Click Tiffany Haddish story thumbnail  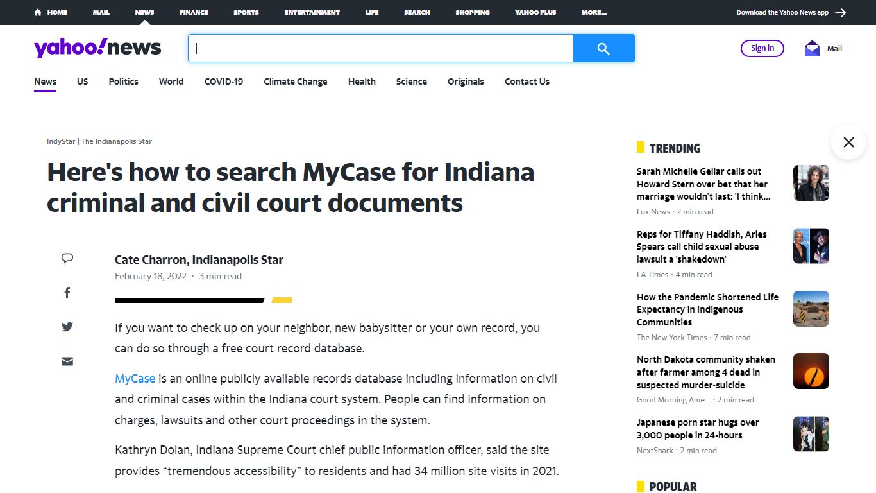pos(811,246)
